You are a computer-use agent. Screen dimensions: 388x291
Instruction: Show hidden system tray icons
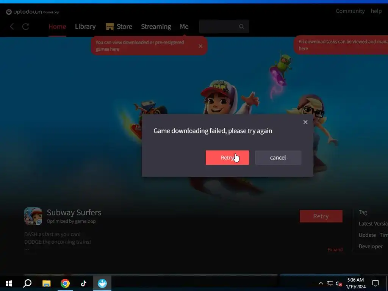tap(321, 283)
